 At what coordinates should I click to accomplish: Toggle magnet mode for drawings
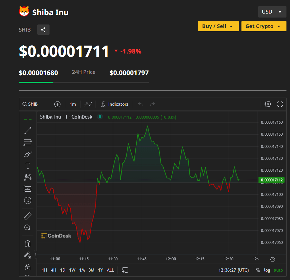(x=28, y=244)
